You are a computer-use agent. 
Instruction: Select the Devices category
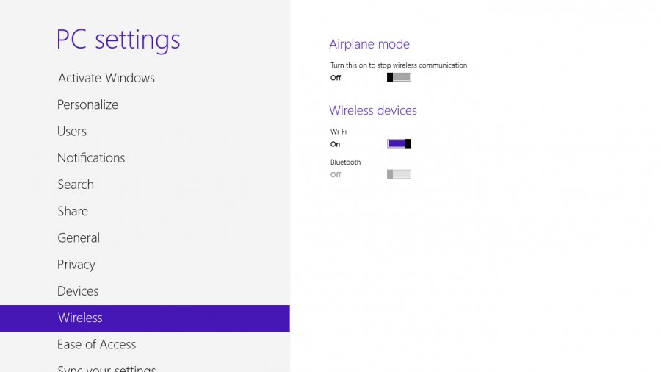[x=78, y=291]
